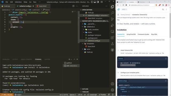Close the tailwind.config.js editor tab
The image size is (171, 96).
coord(33,6)
